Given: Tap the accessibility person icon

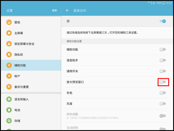Looking at the screenshot, I should point(9,65).
